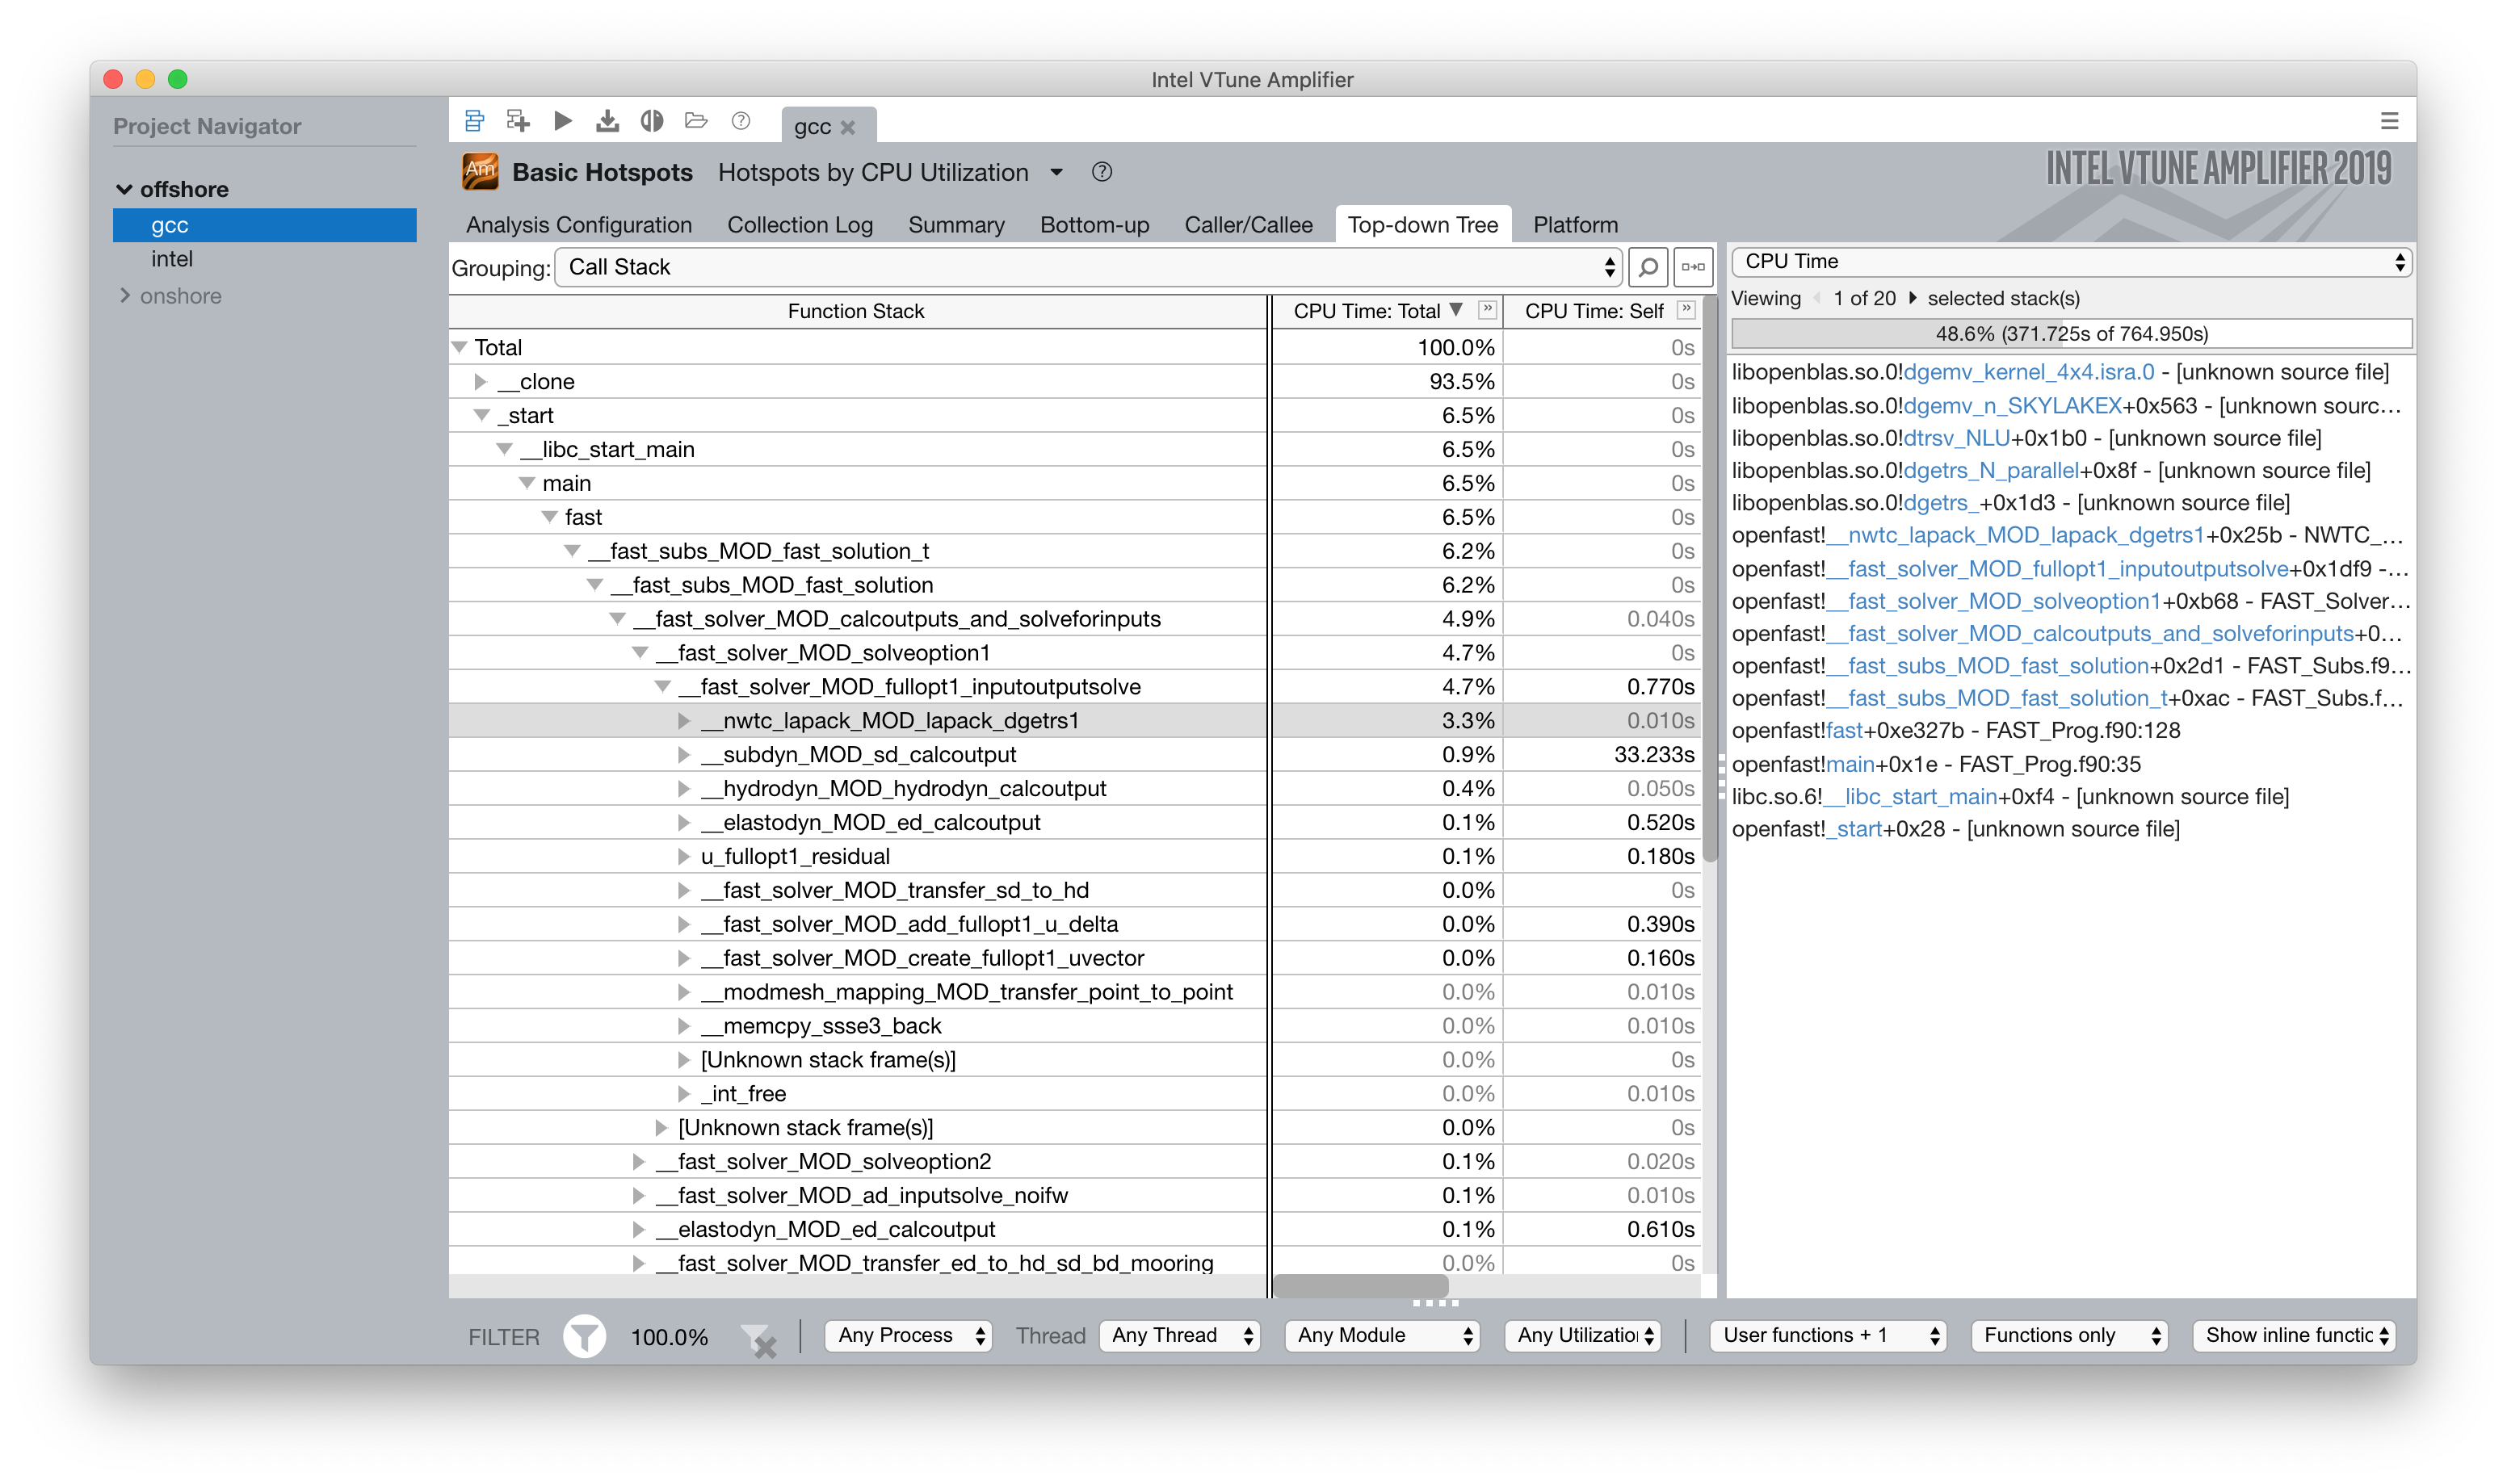This screenshot has width=2507, height=1484.
Task: Collapse the Total row
Action: click(x=459, y=347)
